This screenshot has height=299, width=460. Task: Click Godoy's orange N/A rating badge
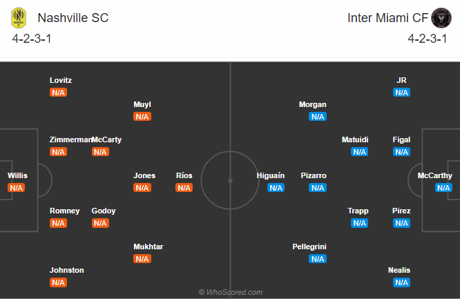[100, 223]
